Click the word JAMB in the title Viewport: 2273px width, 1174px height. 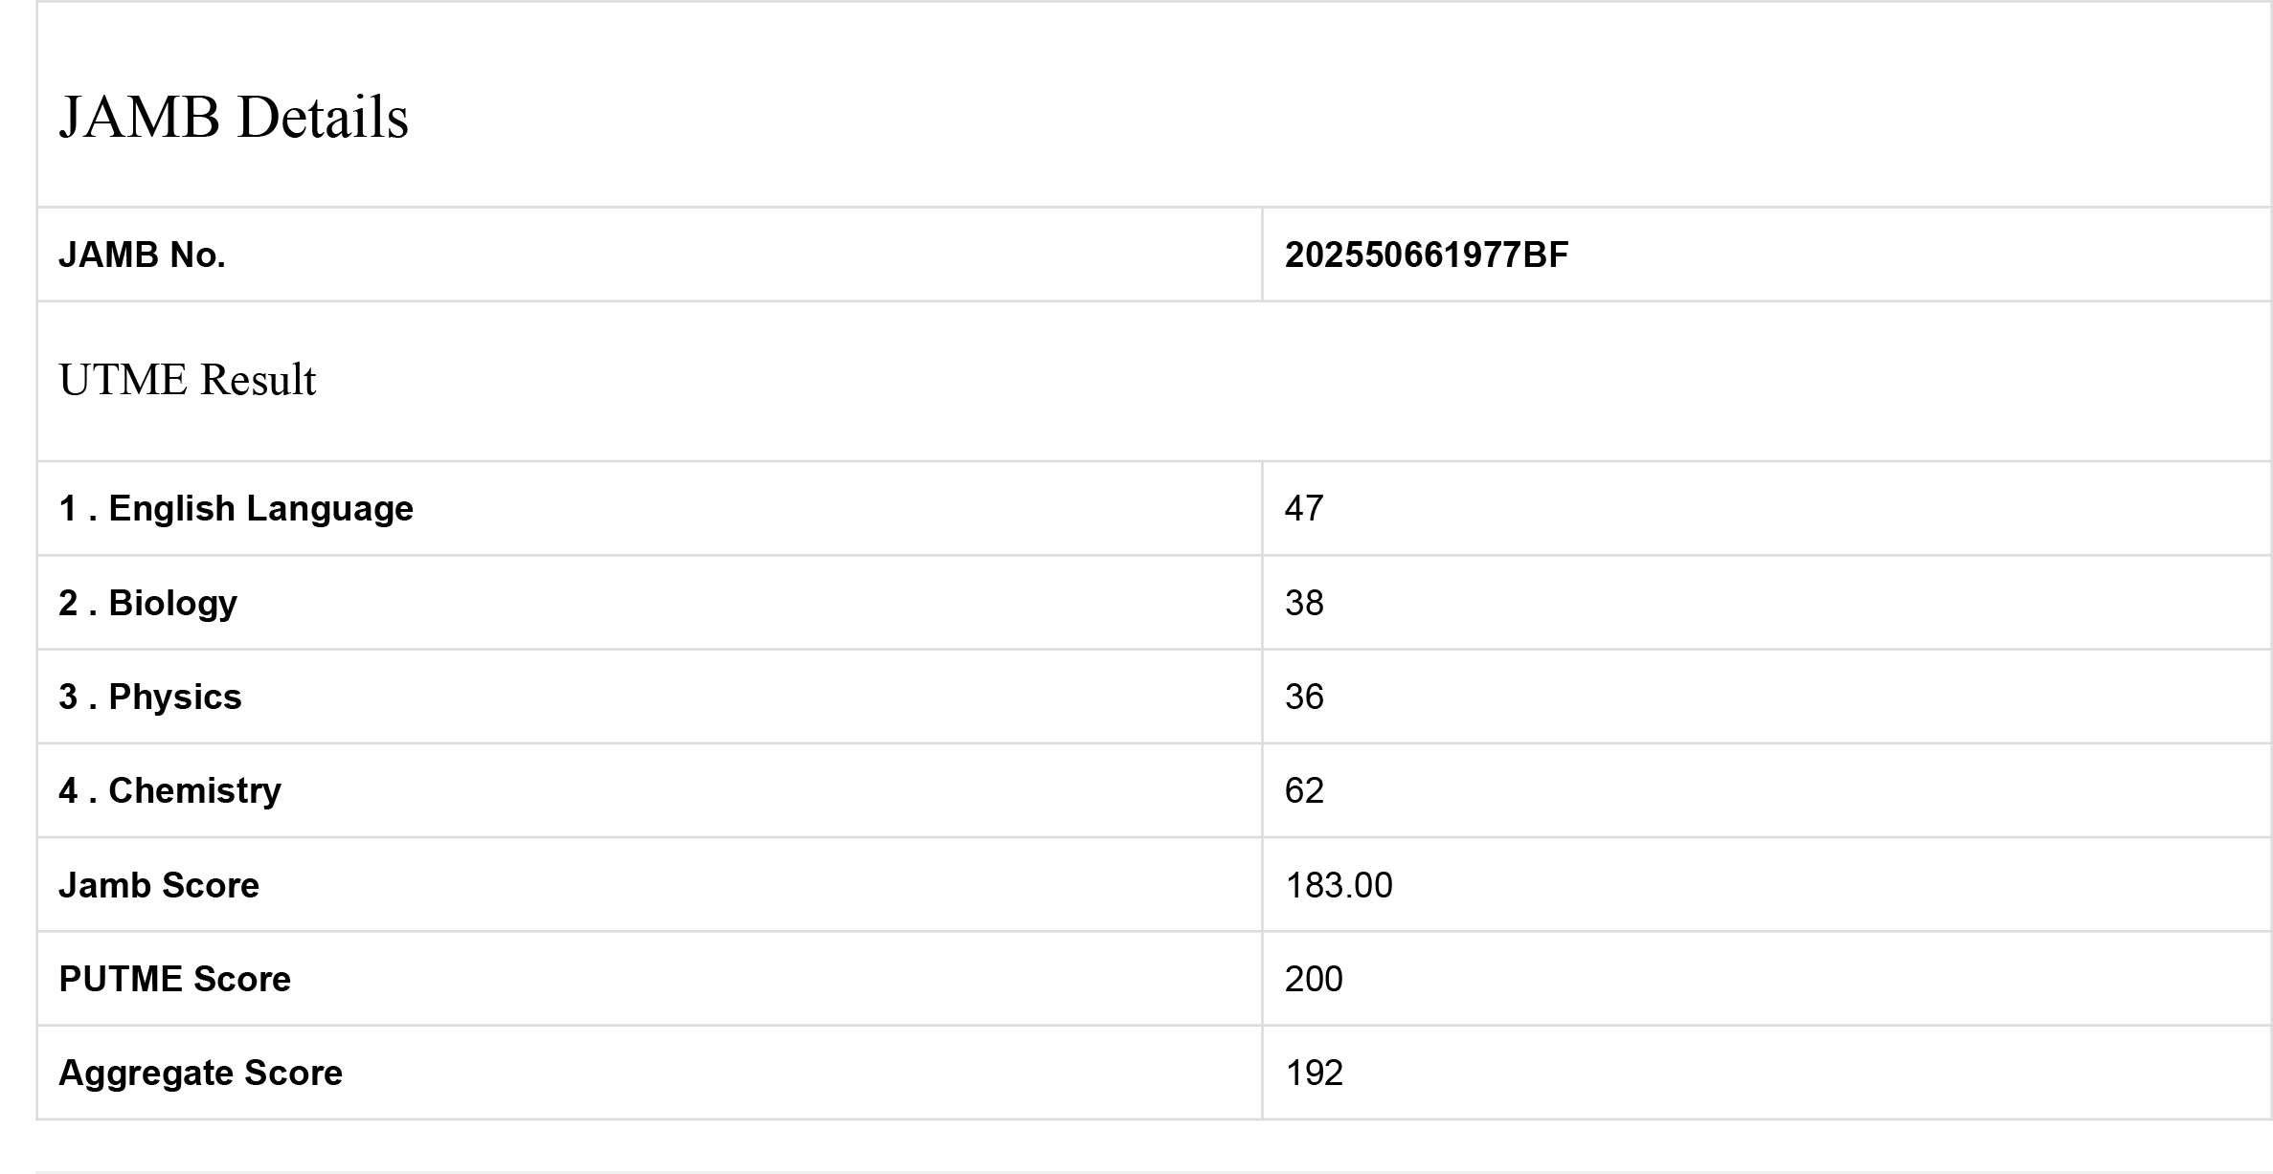[x=140, y=118]
